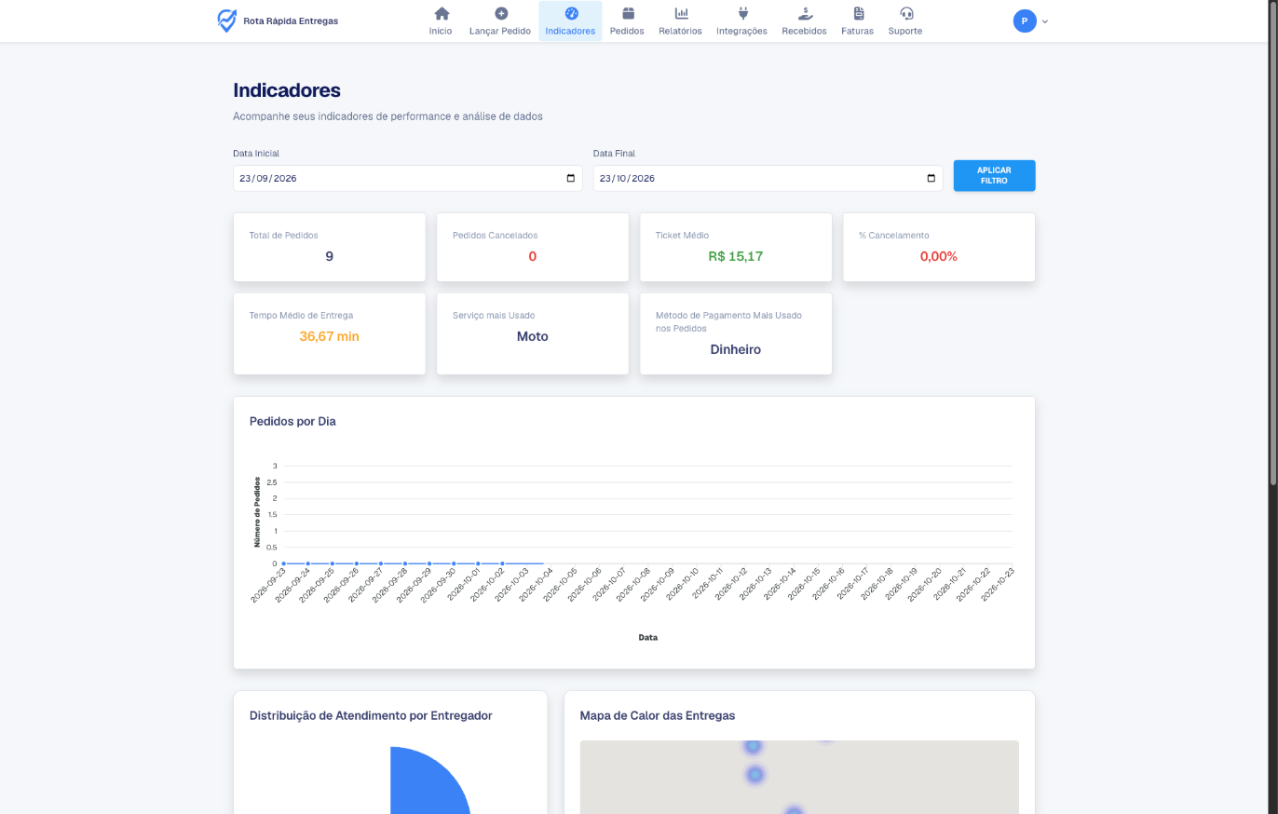1278x814 pixels.
Task: Open calendar picker for Data Final
Action: click(x=931, y=179)
